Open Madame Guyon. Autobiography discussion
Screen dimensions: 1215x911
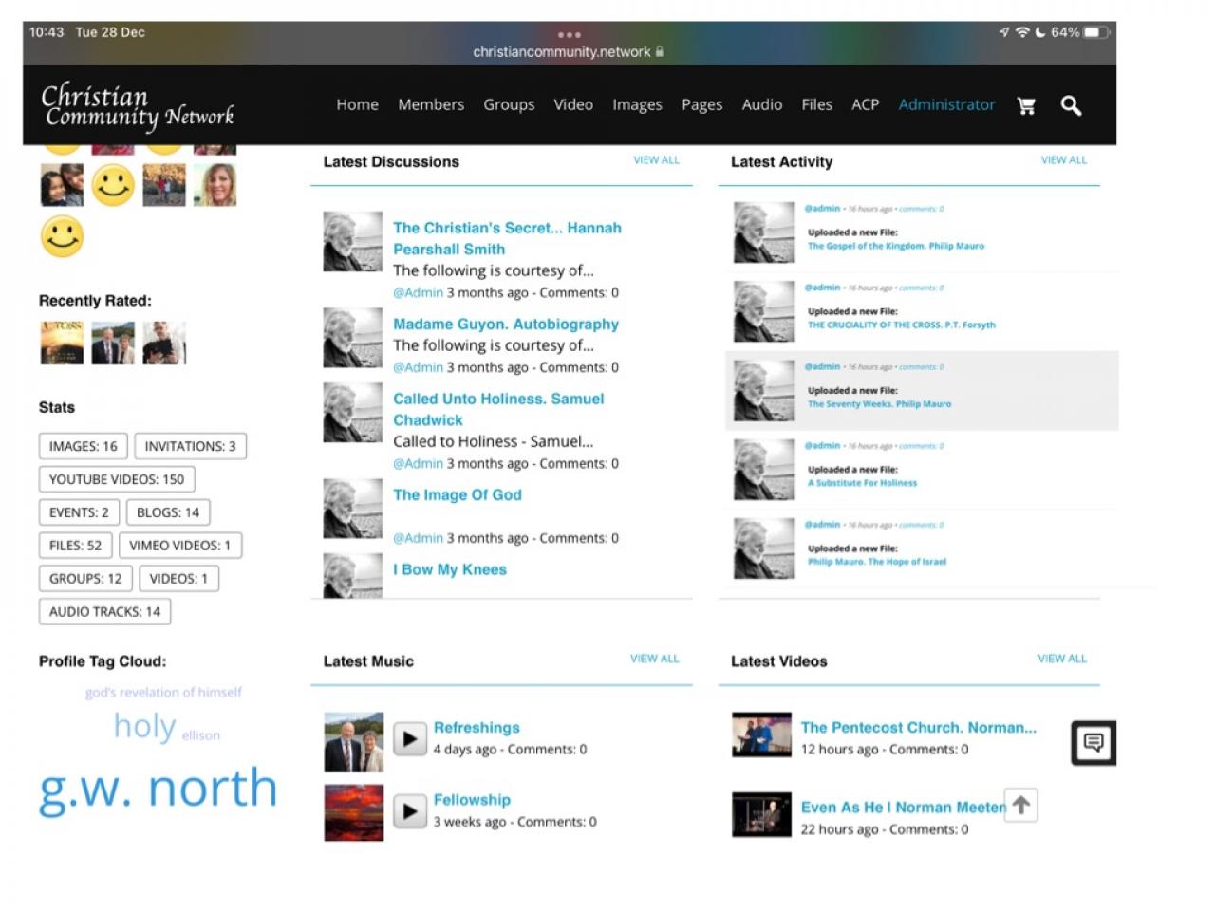(506, 325)
